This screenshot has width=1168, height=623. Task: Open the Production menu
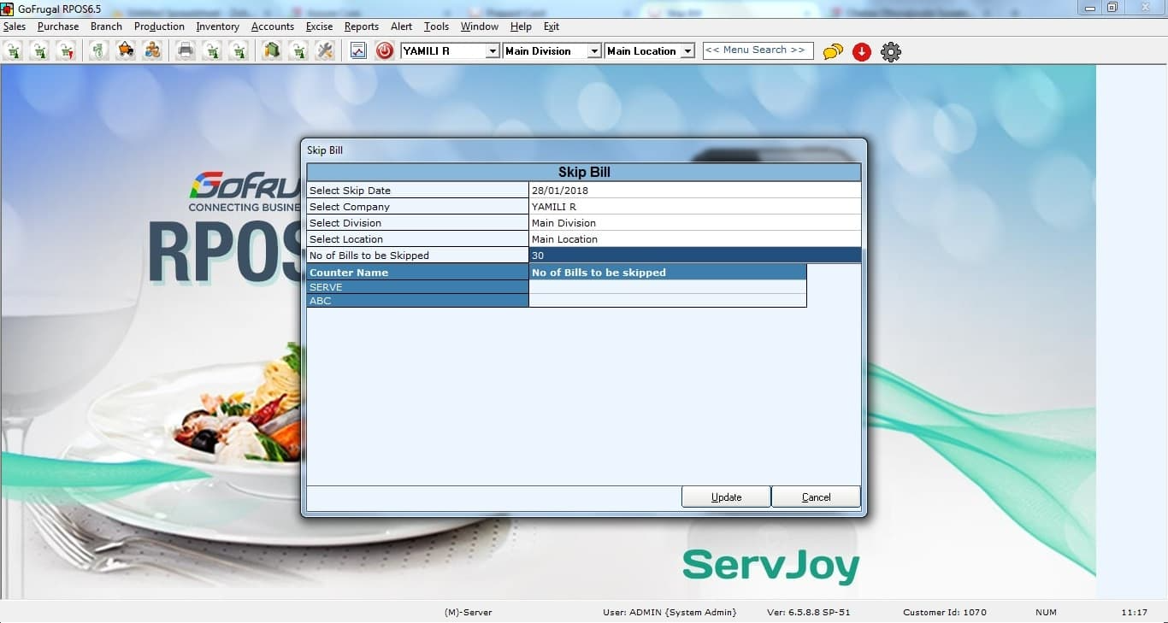(159, 26)
